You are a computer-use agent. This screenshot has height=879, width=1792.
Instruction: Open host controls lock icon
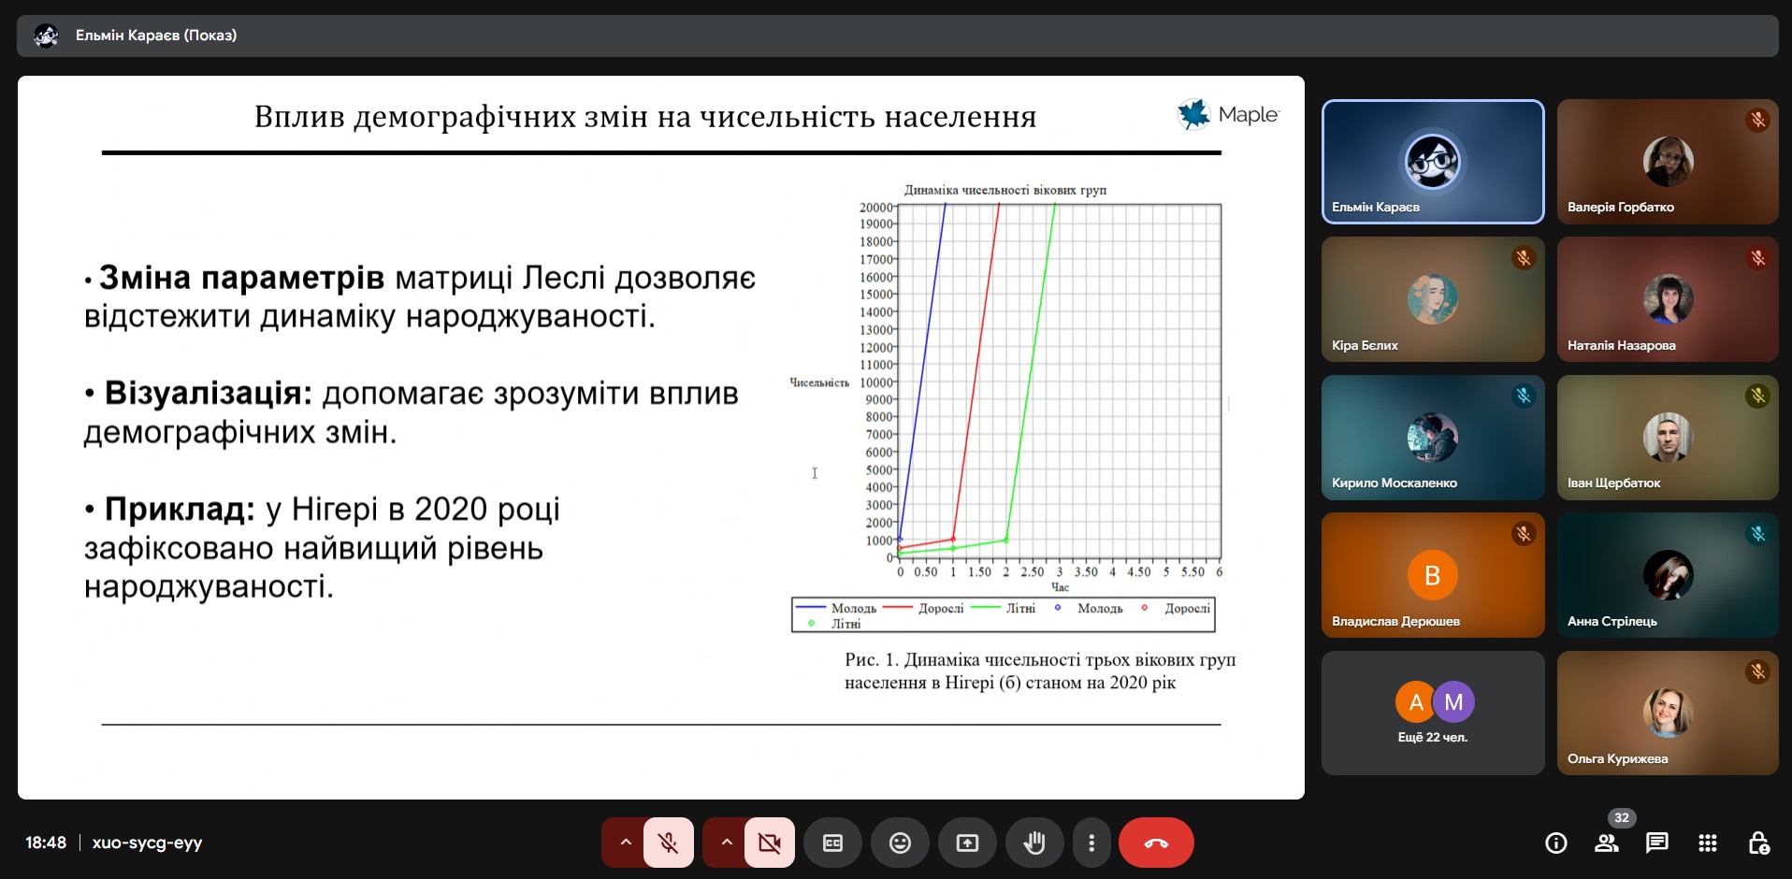pos(1758,843)
